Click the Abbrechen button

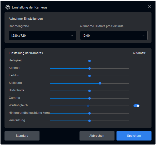click(97, 136)
